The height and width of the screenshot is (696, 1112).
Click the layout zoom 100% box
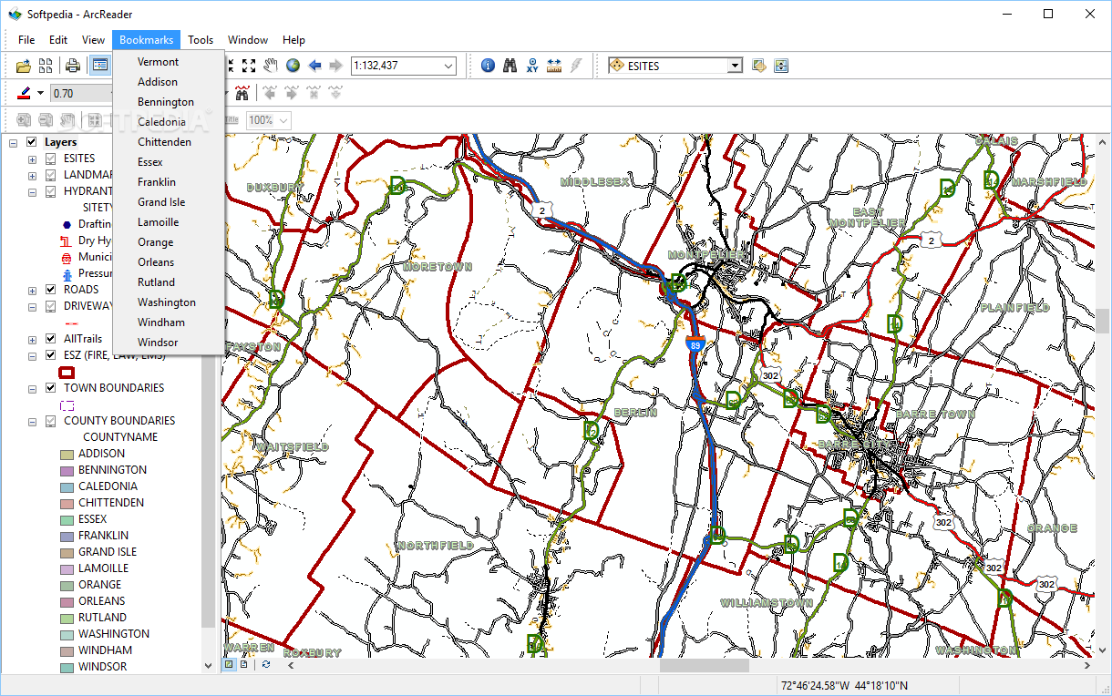coord(269,120)
